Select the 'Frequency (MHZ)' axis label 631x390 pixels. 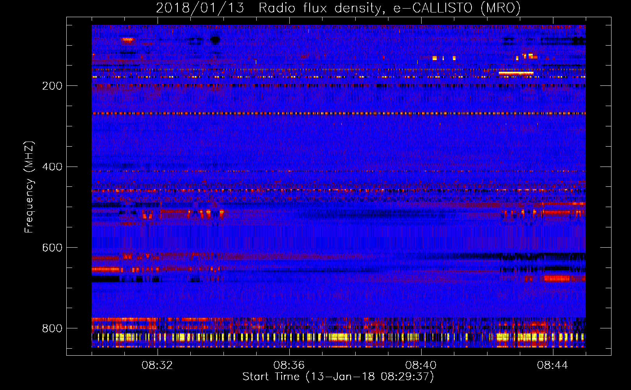coord(29,187)
